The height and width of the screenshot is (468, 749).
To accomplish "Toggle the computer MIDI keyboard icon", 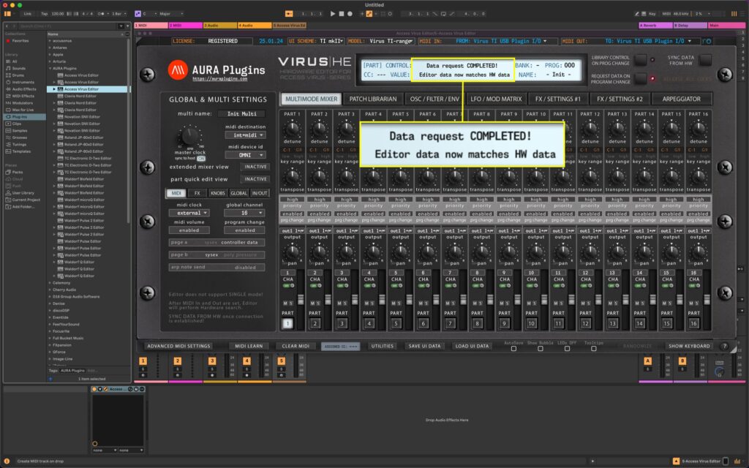I will [x=643, y=12].
